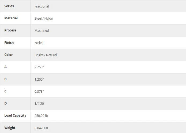The height and width of the screenshot is (133, 186).
Task: Click the Color row label
Action: coord(9,55)
